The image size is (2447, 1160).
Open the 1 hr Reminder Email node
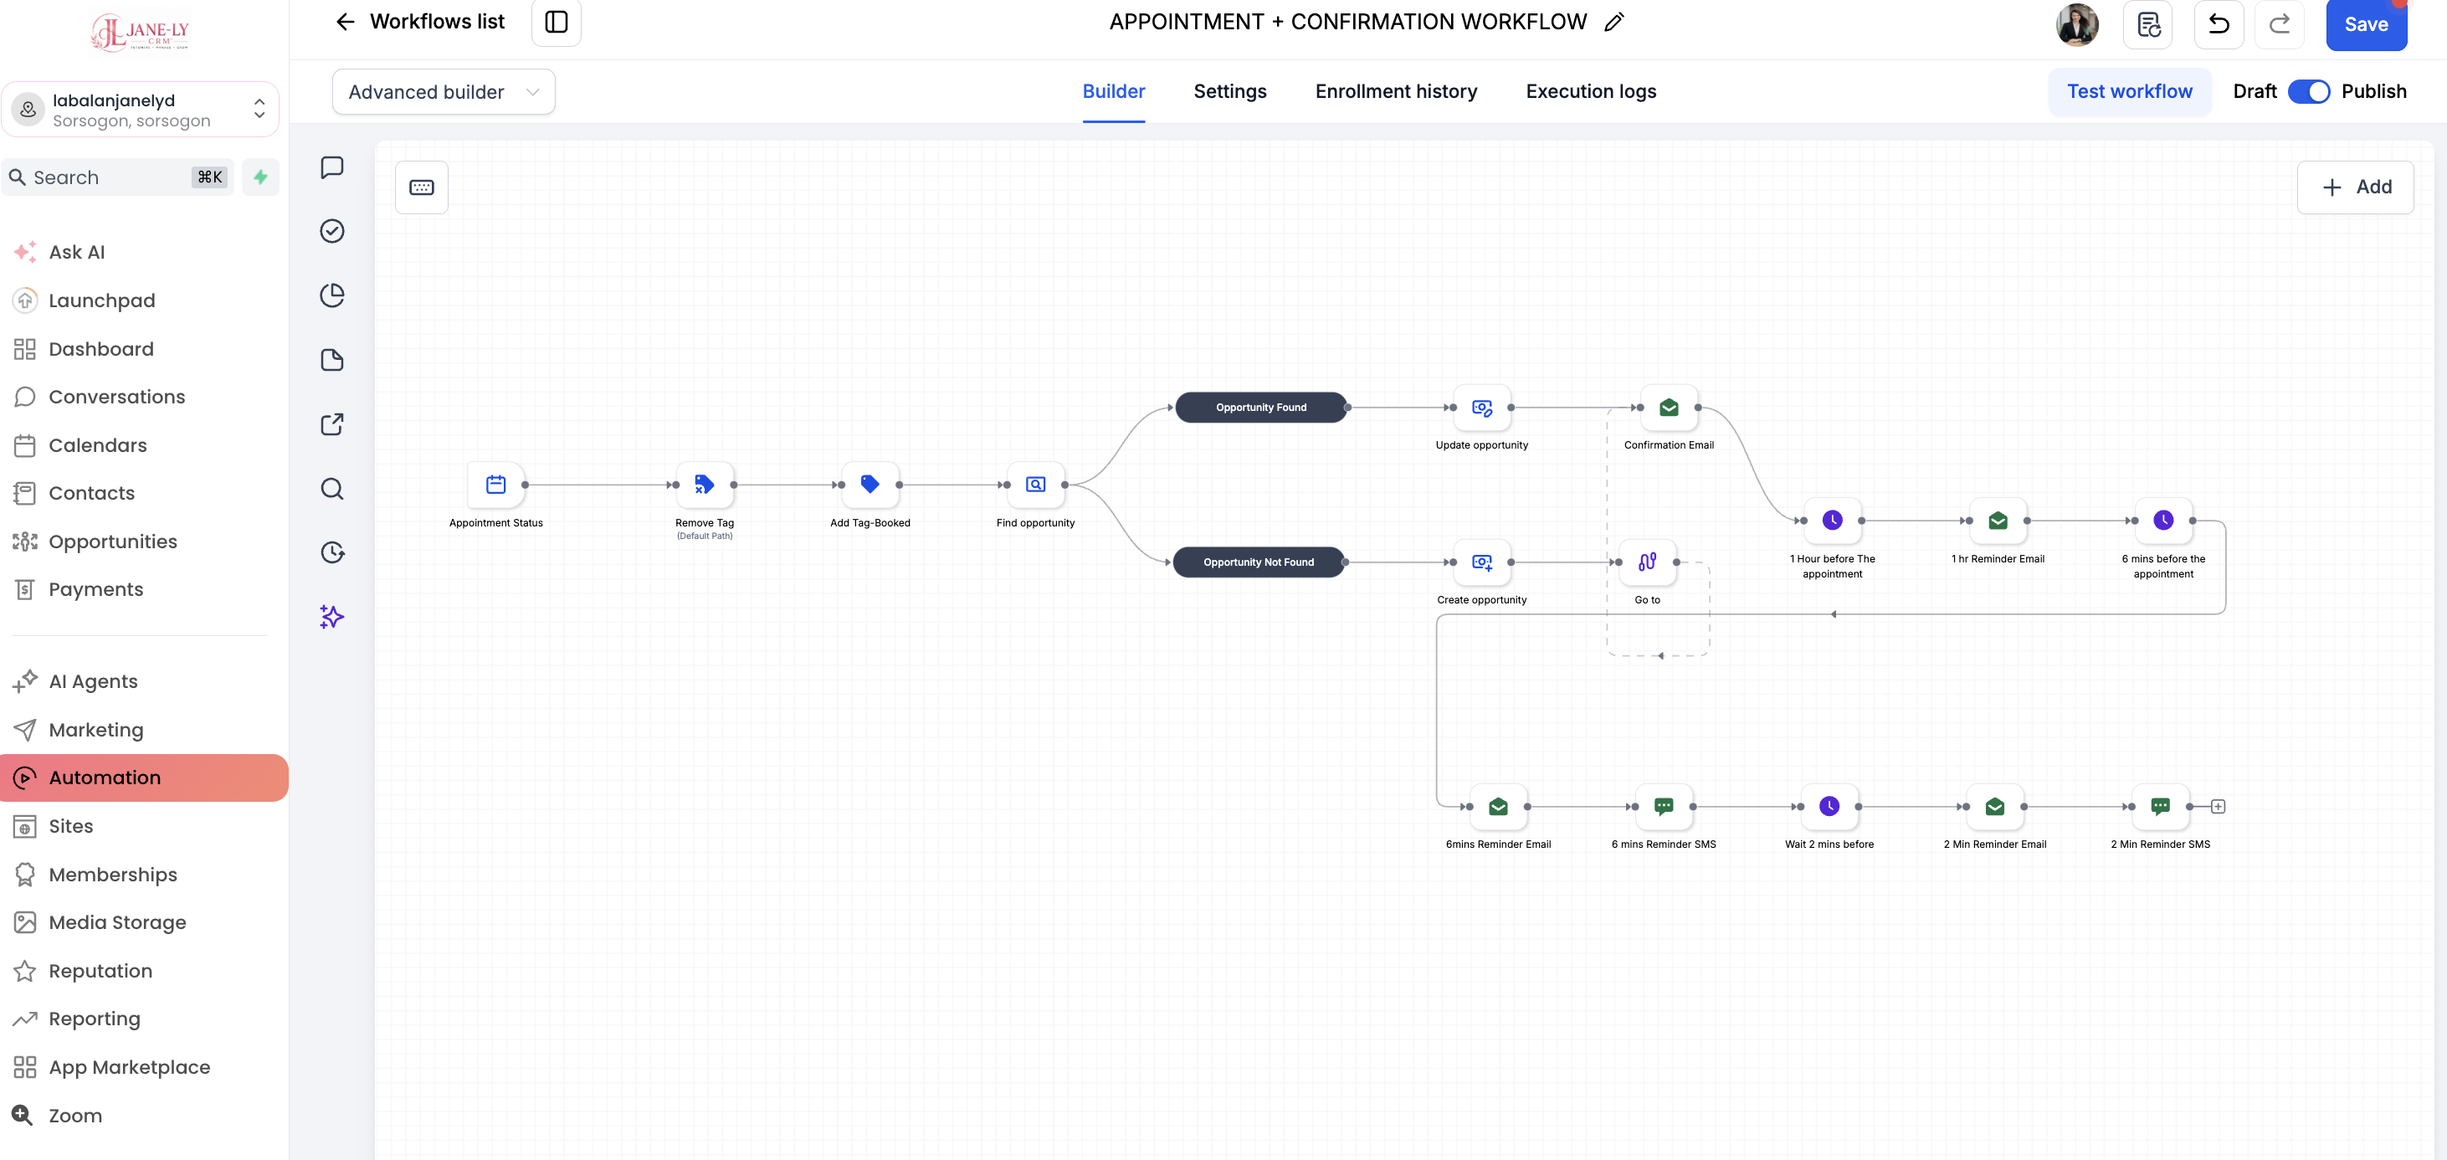tap(1998, 521)
